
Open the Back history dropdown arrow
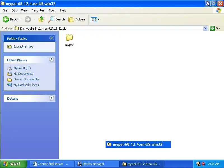(20, 19)
